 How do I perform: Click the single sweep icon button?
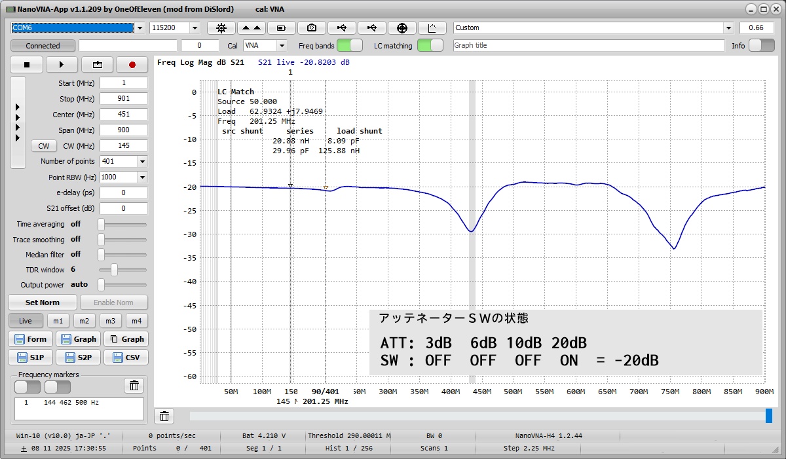pos(98,65)
